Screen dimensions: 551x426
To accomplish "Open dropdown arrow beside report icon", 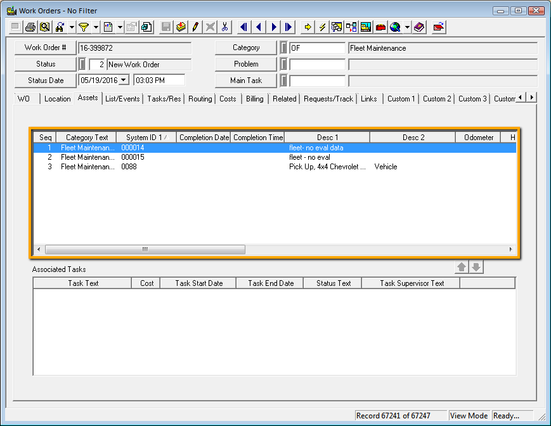I will pyautogui.click(x=120, y=27).
